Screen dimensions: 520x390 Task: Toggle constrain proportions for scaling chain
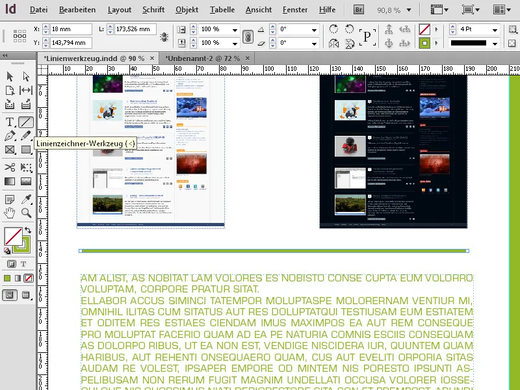[248, 36]
